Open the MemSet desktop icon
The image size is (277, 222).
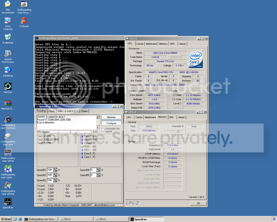click(8, 88)
